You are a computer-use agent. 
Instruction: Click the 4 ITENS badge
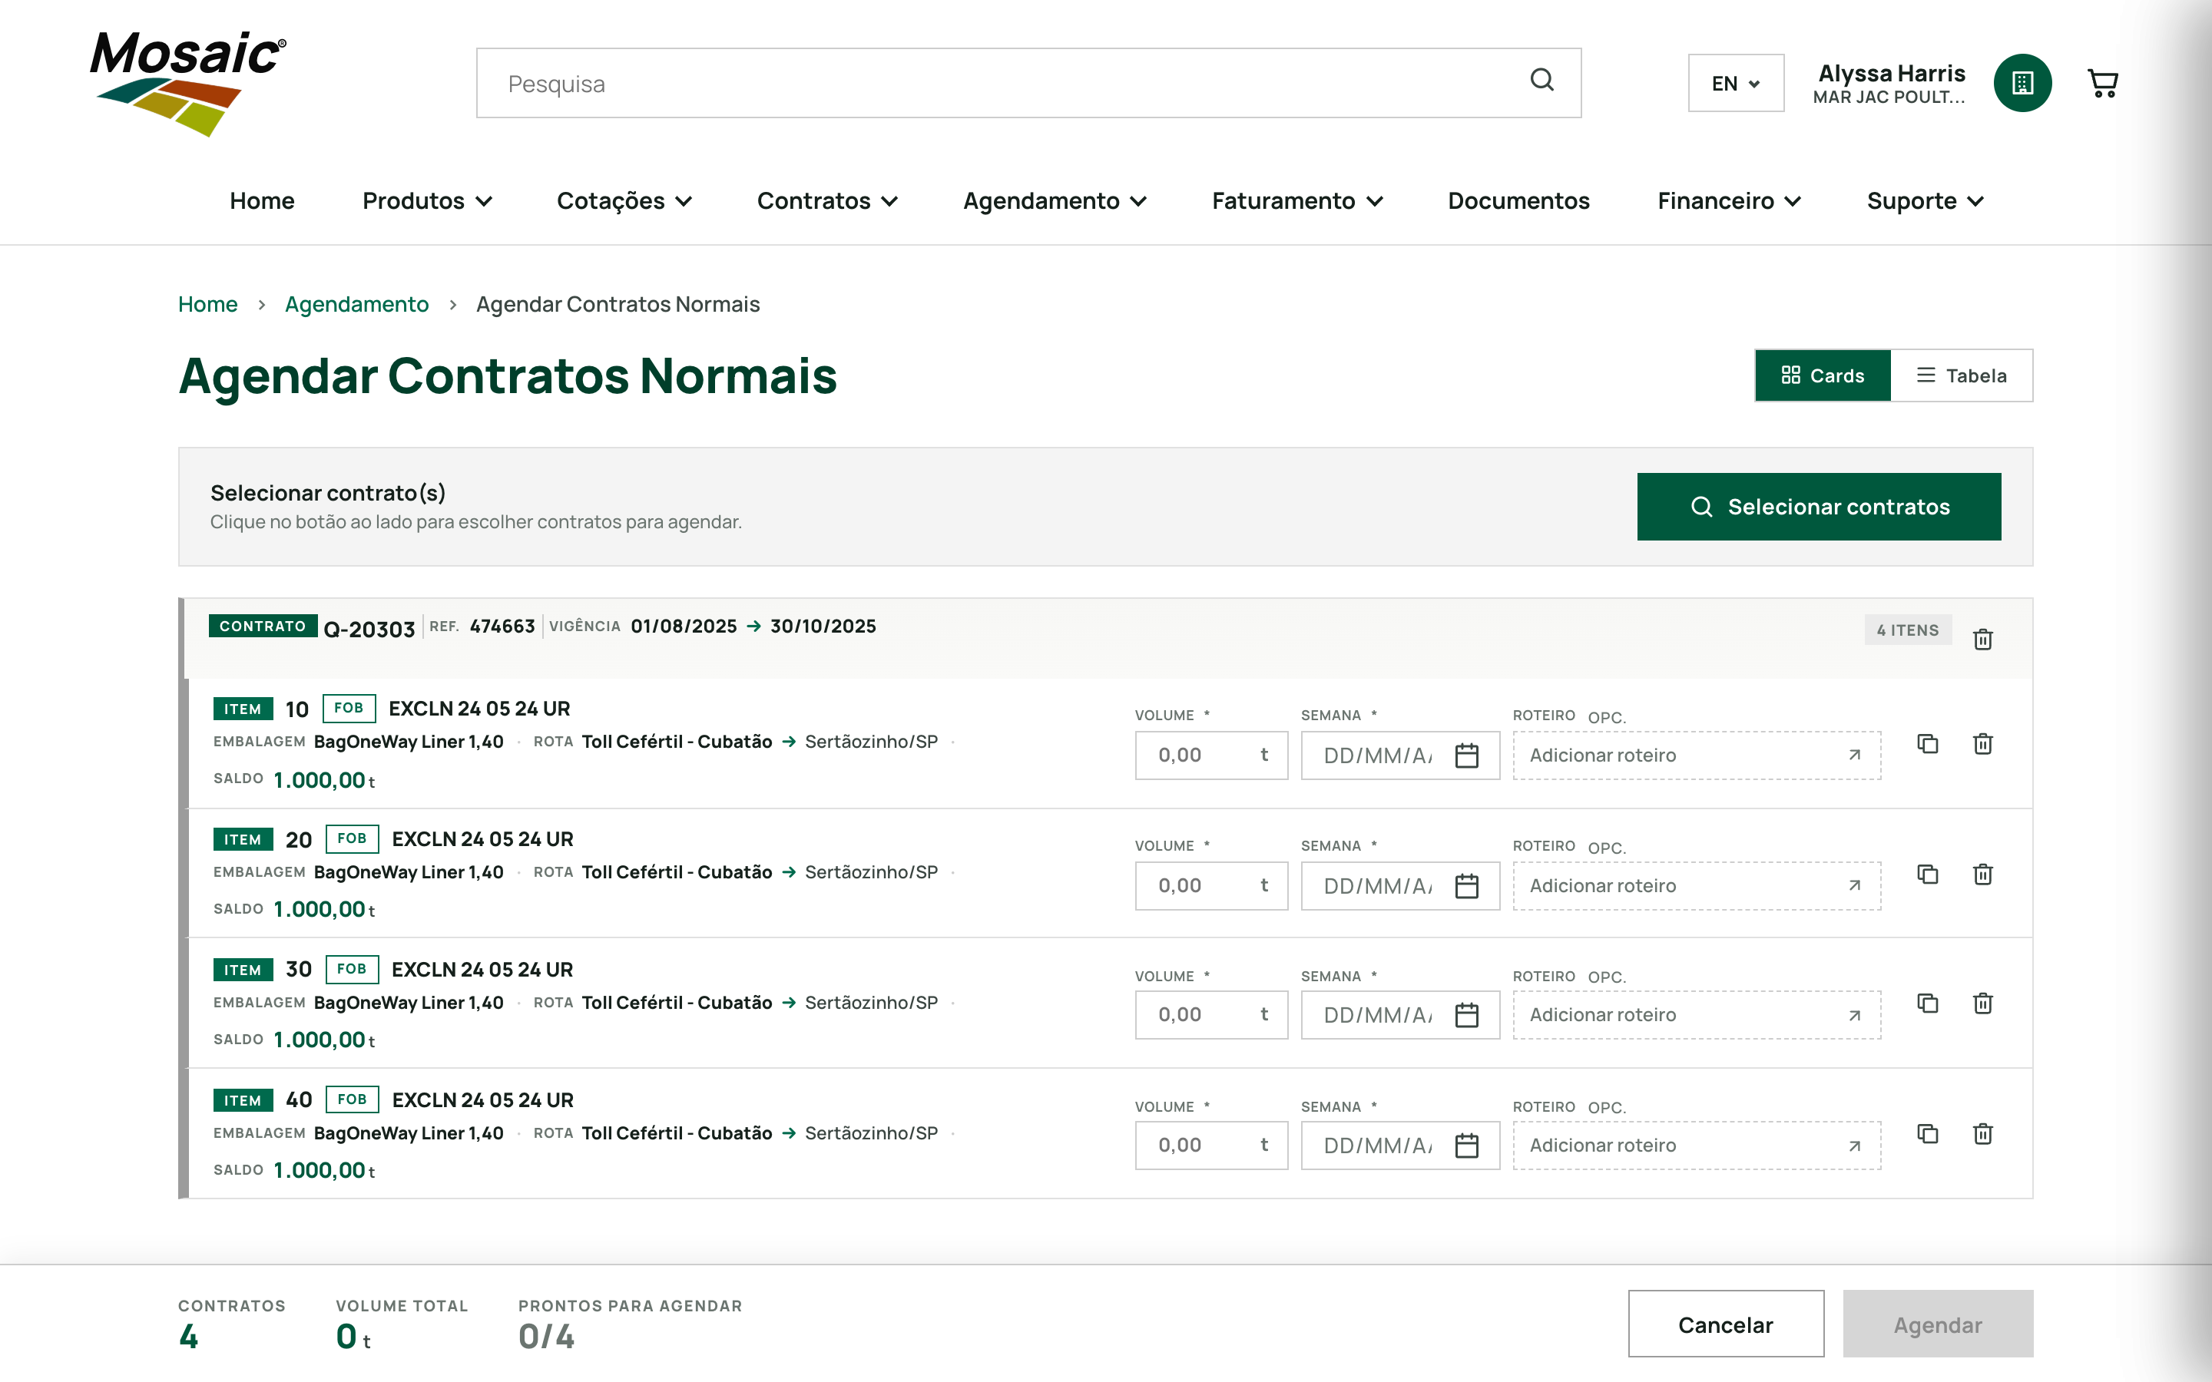(1908, 630)
